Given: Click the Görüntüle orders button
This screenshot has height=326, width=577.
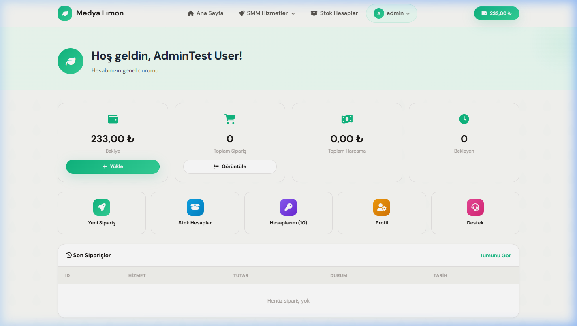Looking at the screenshot, I should pos(230,166).
